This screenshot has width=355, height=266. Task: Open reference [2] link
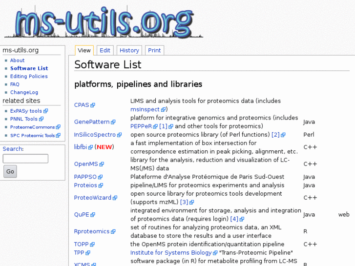click(275, 135)
